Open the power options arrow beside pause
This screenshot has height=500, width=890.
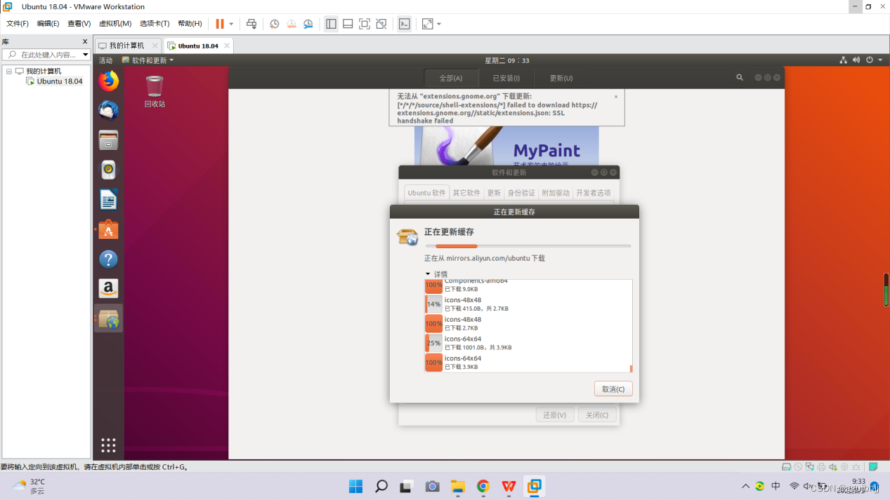point(231,24)
